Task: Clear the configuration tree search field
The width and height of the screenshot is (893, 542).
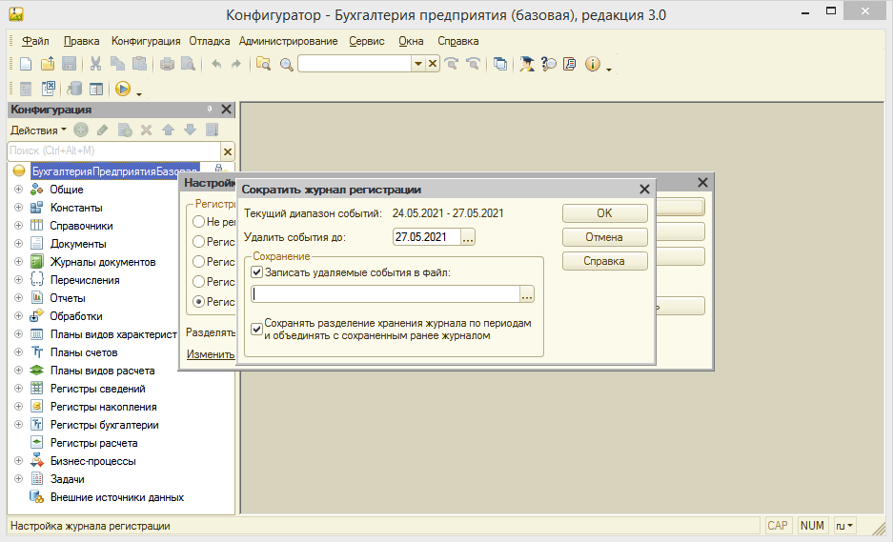Action: tap(228, 151)
